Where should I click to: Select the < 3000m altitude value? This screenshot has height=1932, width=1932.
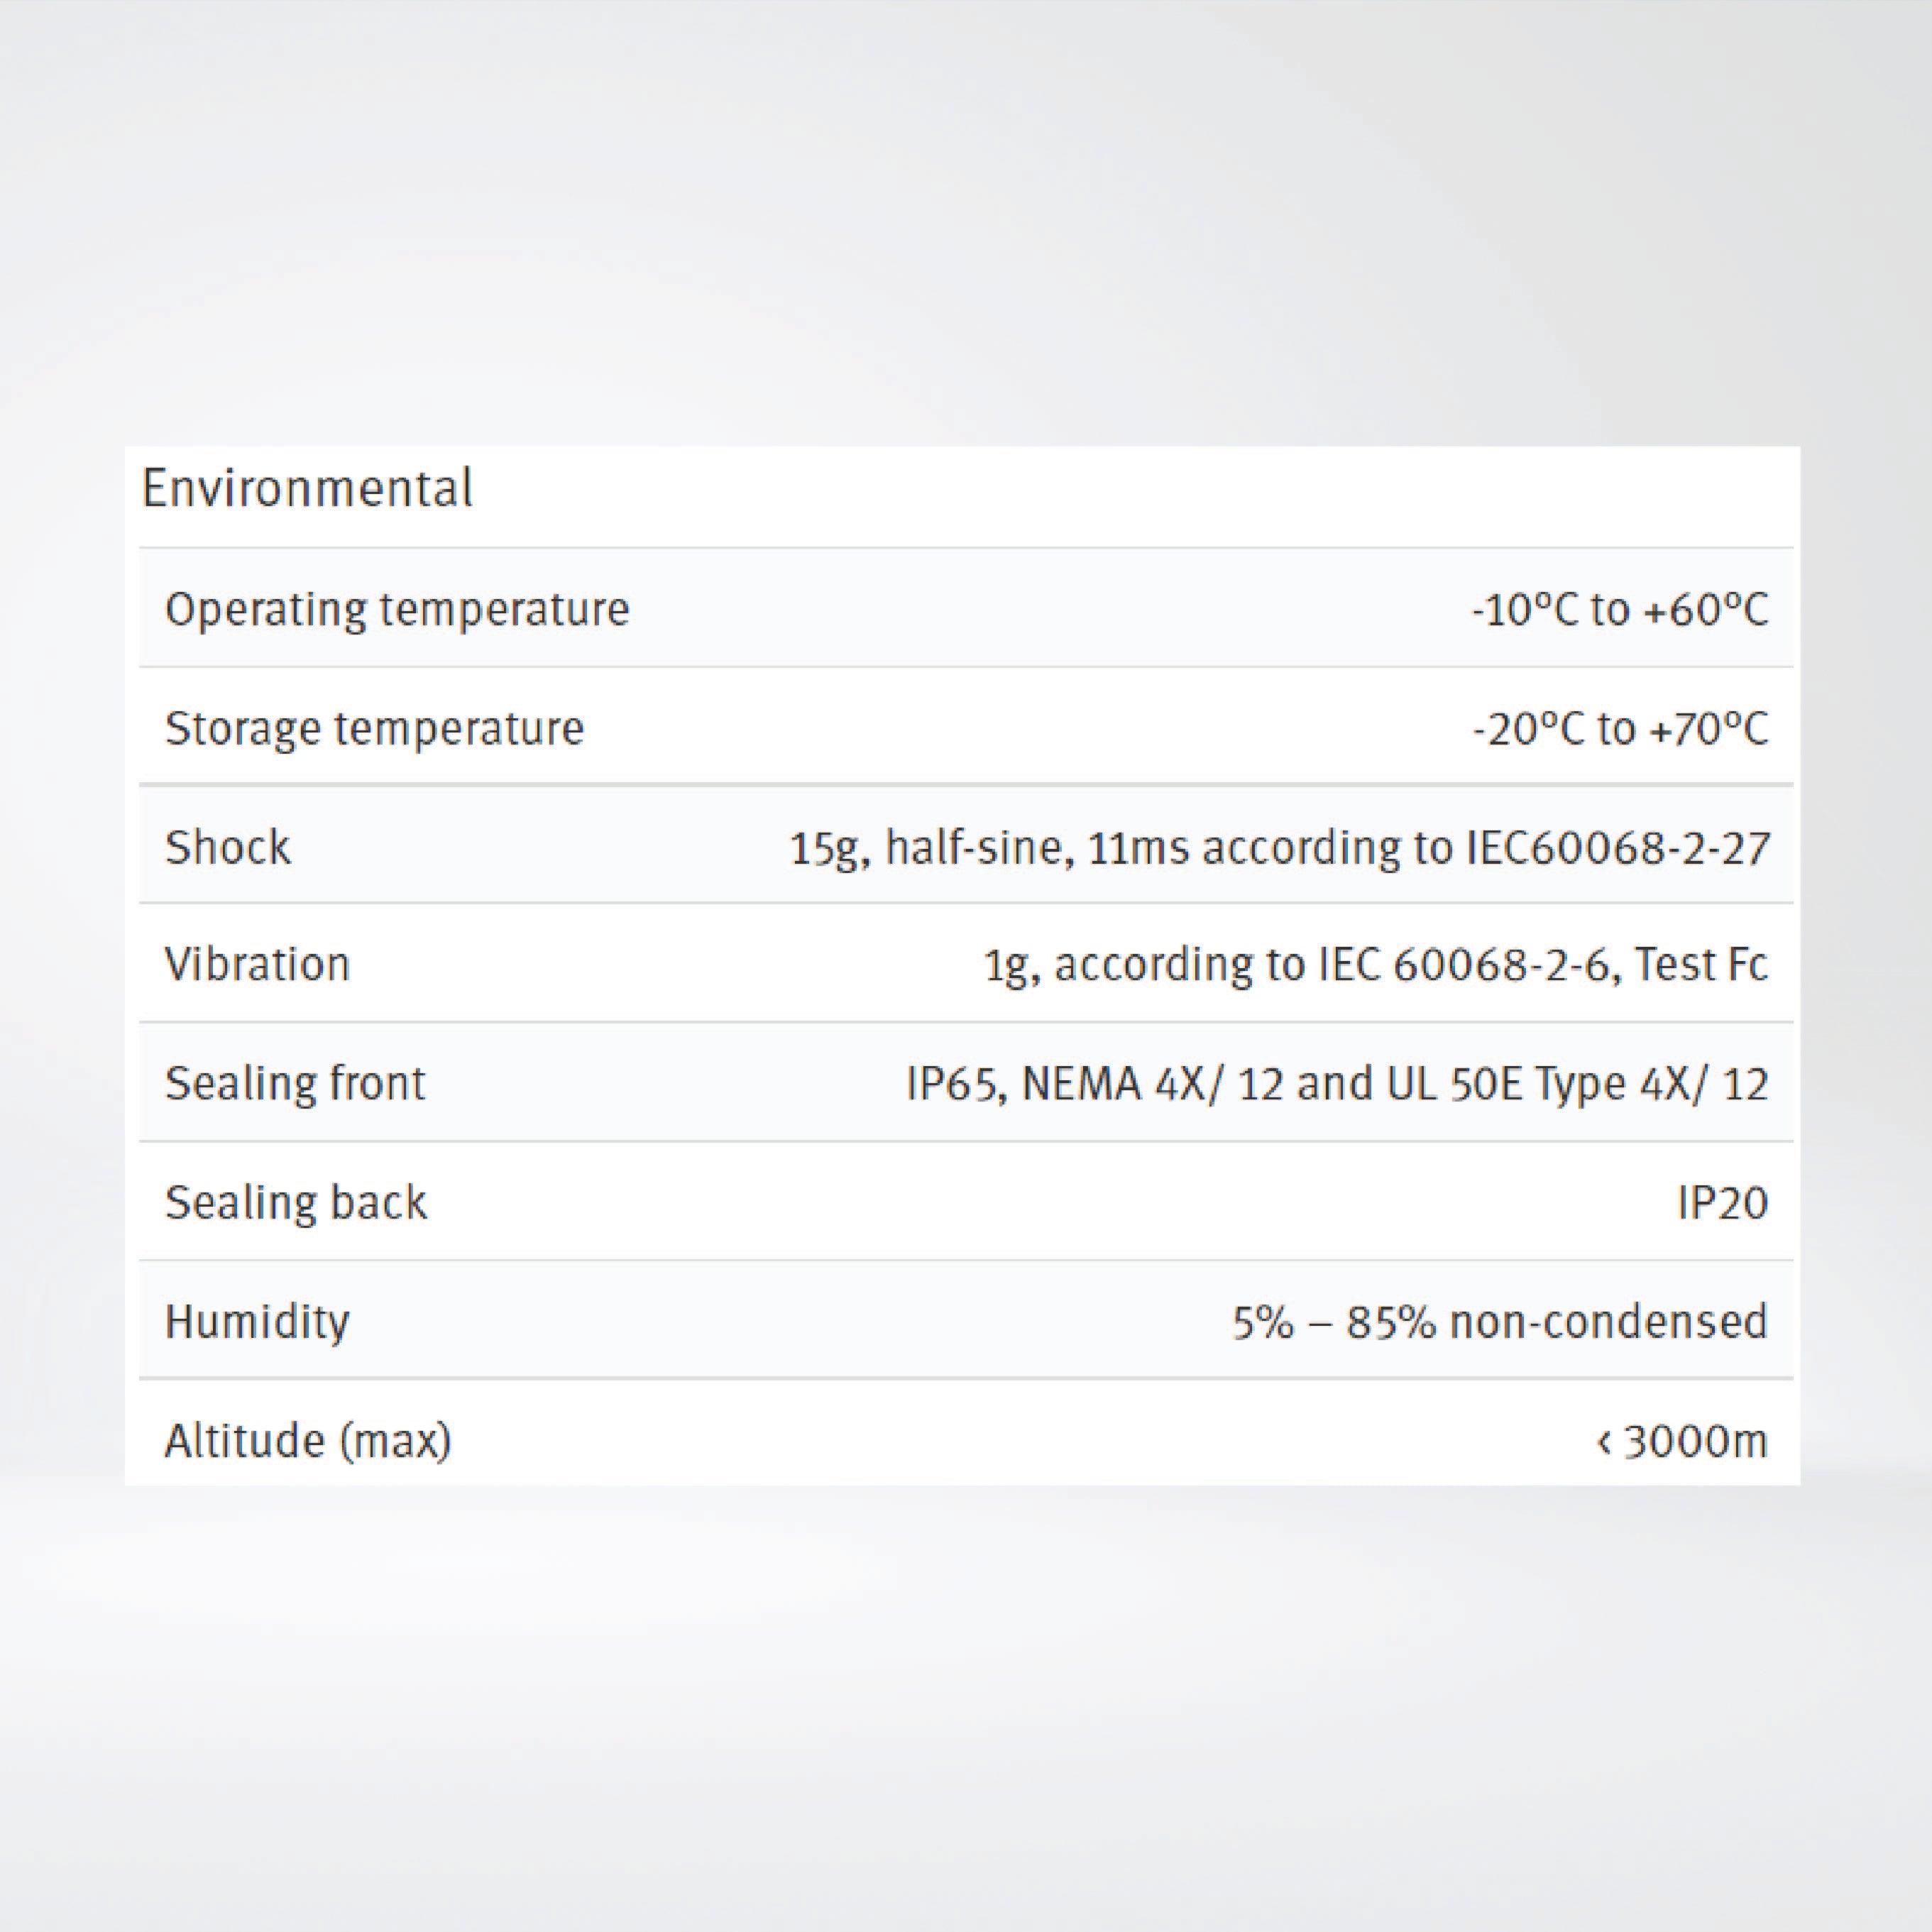coord(1682,1441)
